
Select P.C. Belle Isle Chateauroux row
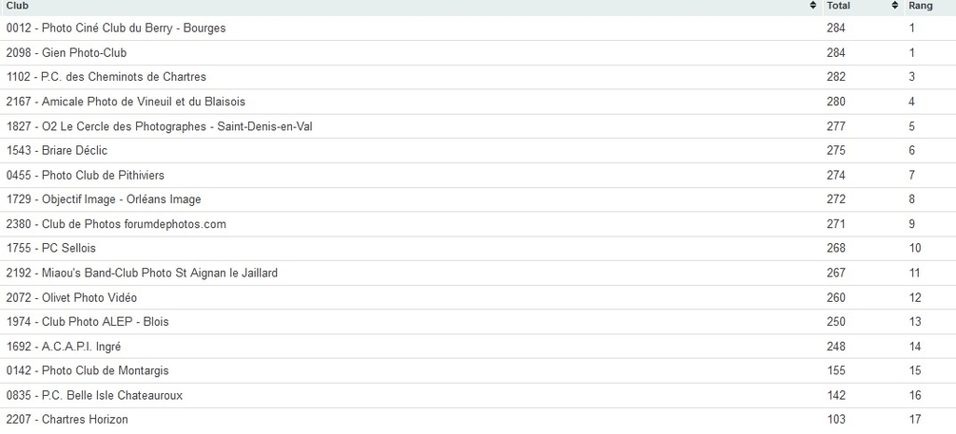(94, 395)
